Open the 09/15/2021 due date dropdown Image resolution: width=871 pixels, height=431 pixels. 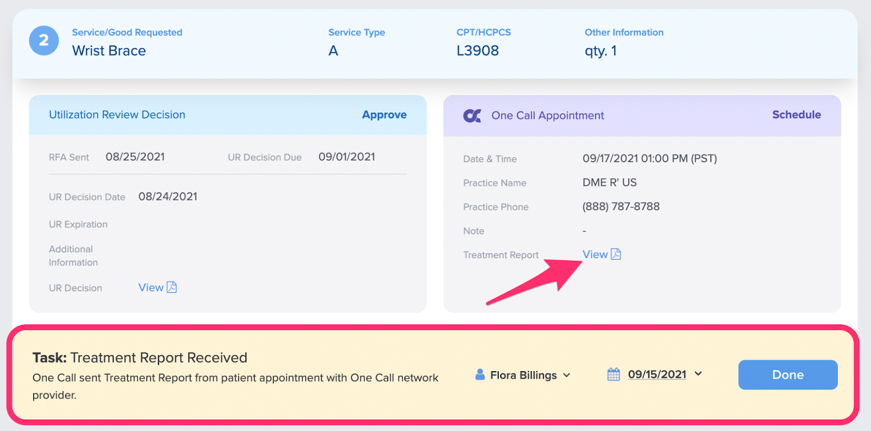(698, 374)
